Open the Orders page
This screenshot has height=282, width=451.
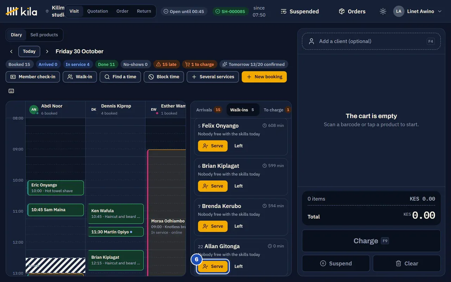[352, 11]
